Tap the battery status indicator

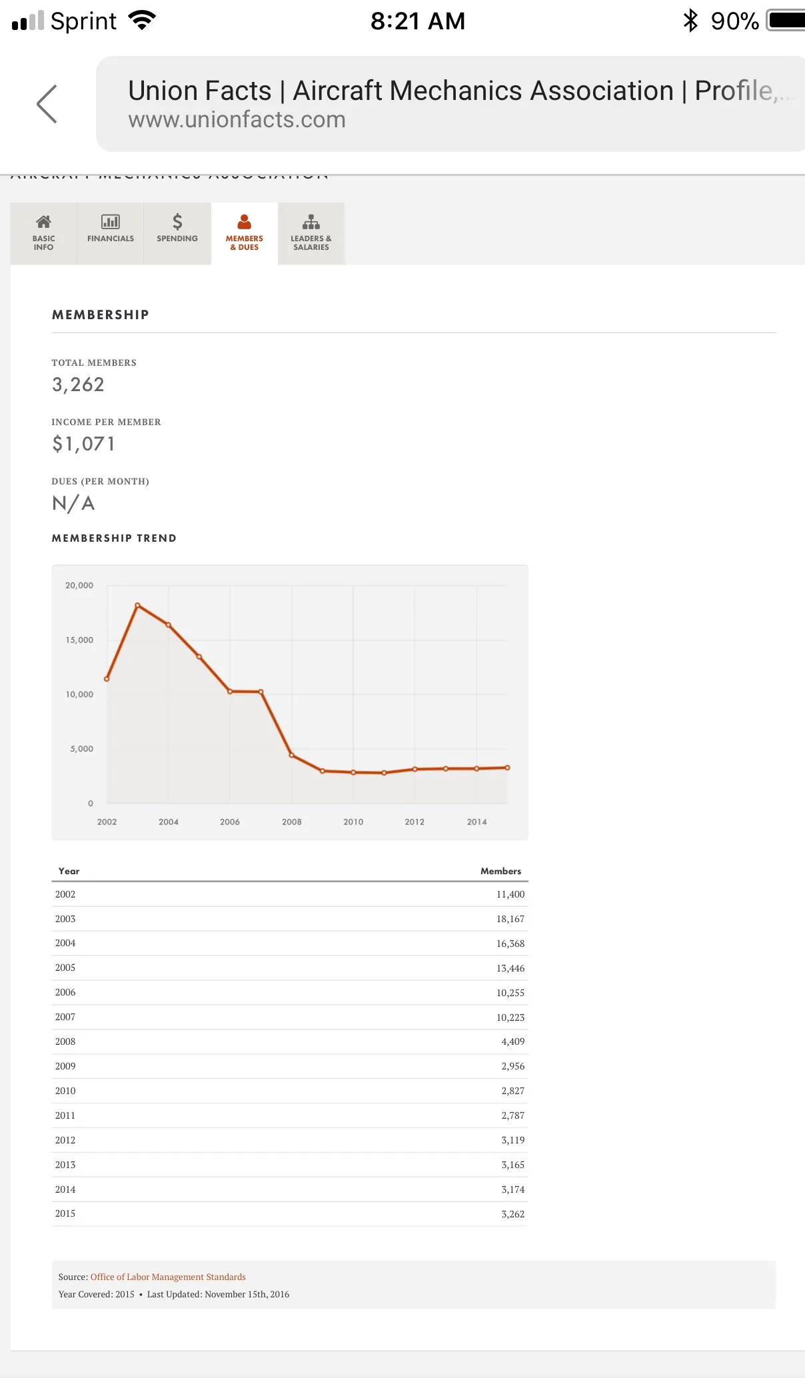click(x=786, y=21)
